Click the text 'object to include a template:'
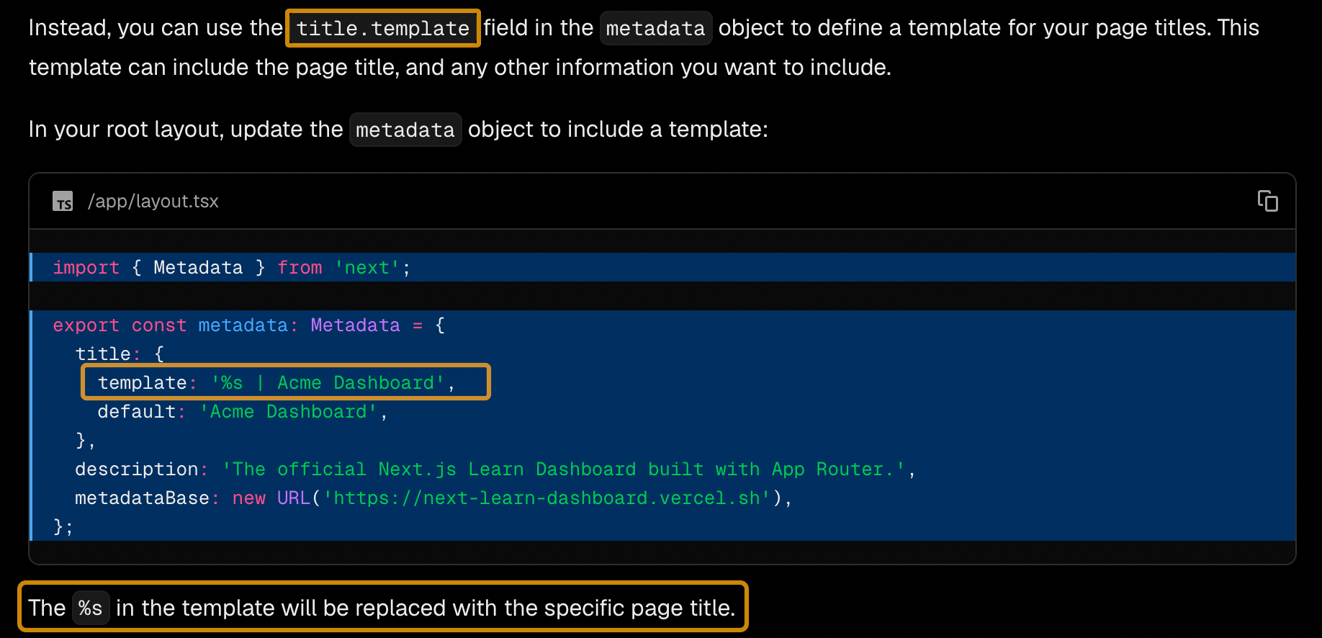 pos(618,130)
